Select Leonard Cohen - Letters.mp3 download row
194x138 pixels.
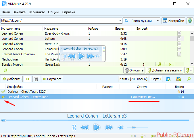(x=97, y=97)
